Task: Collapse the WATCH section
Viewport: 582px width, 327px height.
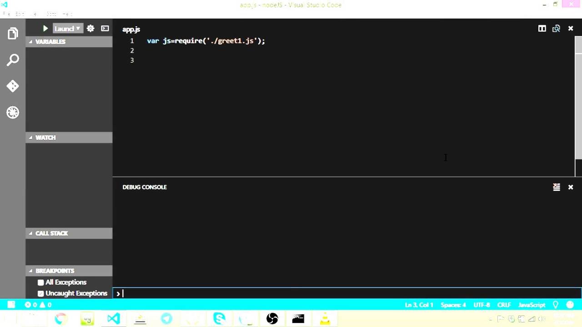Action: [x=69, y=138]
